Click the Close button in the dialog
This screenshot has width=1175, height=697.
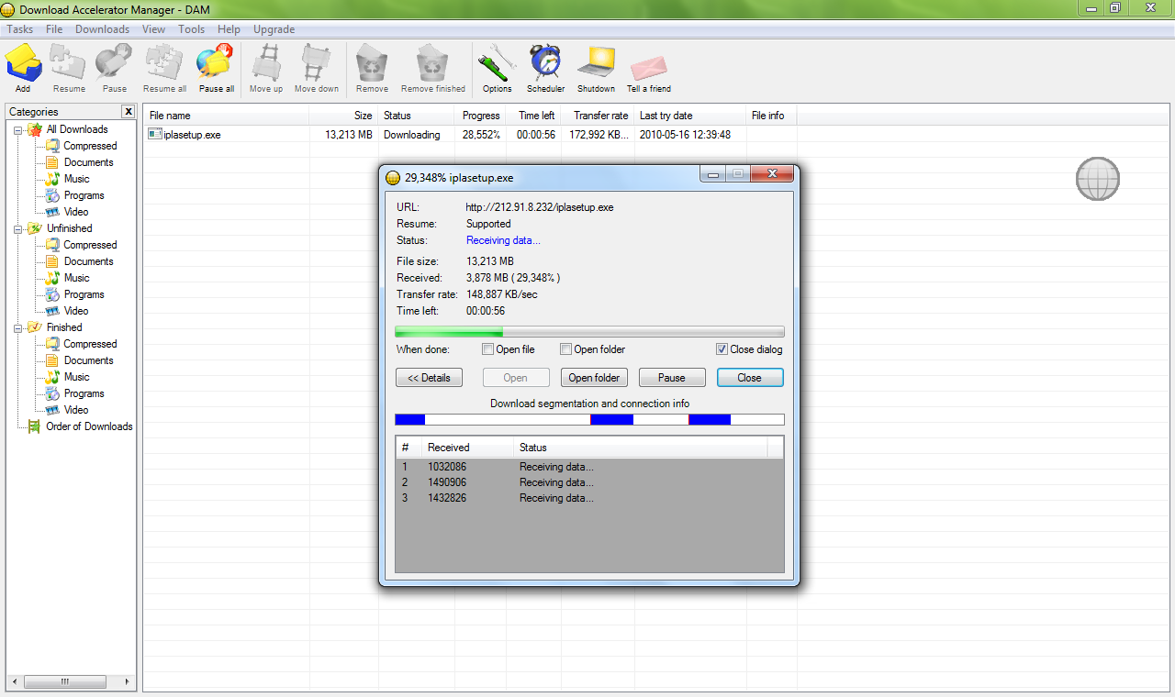[749, 378]
